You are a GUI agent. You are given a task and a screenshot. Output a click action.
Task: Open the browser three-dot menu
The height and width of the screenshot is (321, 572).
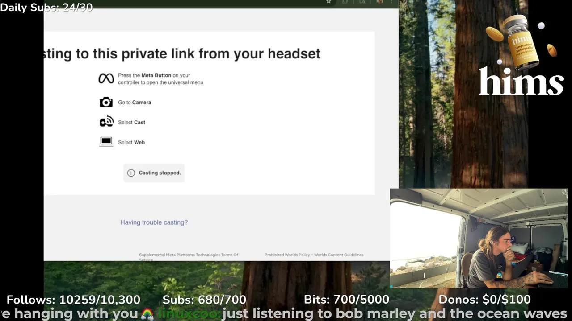pos(391,2)
